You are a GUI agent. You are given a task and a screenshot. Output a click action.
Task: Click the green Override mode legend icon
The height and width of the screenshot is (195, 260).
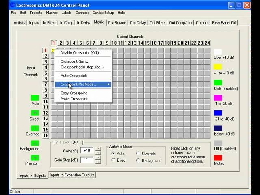(x=35, y=128)
